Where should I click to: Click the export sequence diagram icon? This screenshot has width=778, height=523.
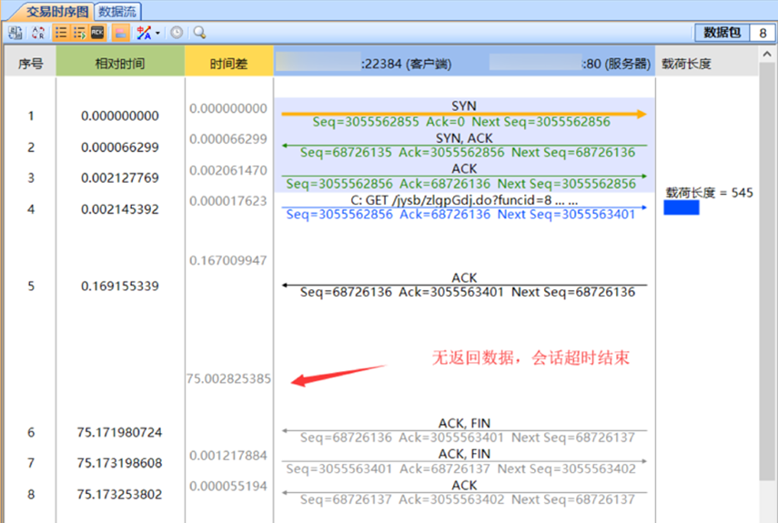15,32
